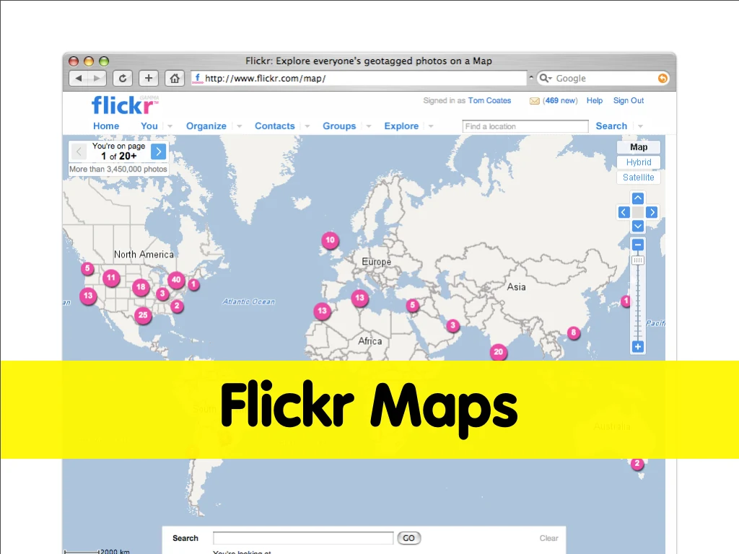The image size is (739, 554).
Task: Open the Contacts nav item
Action: (275, 126)
